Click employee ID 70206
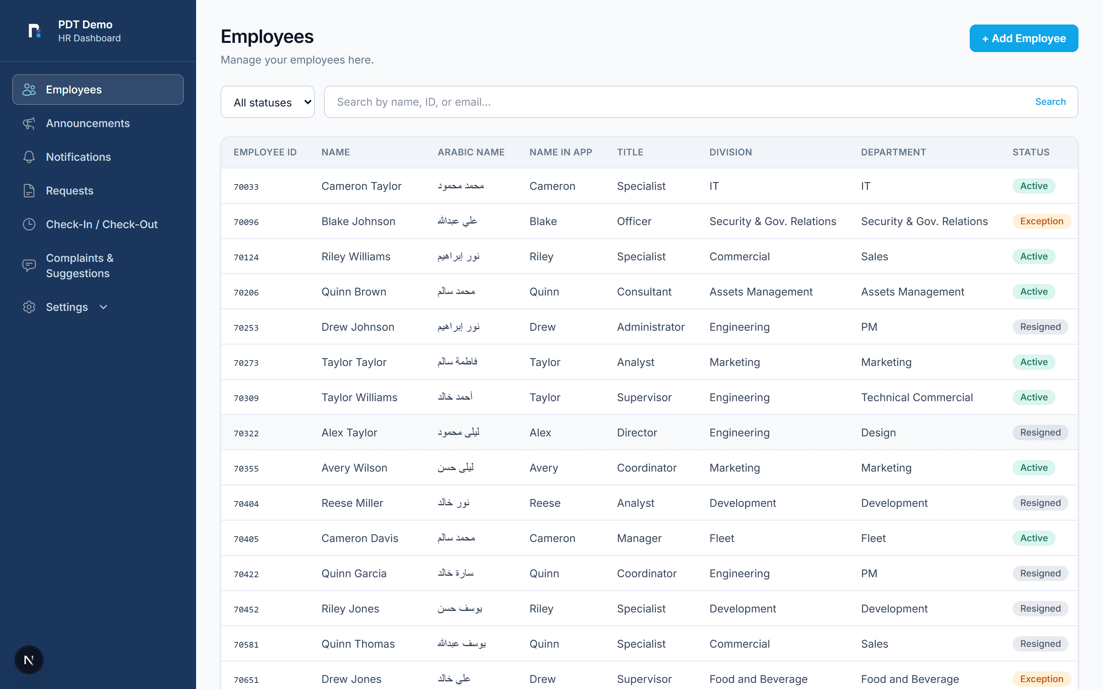 click(246, 292)
